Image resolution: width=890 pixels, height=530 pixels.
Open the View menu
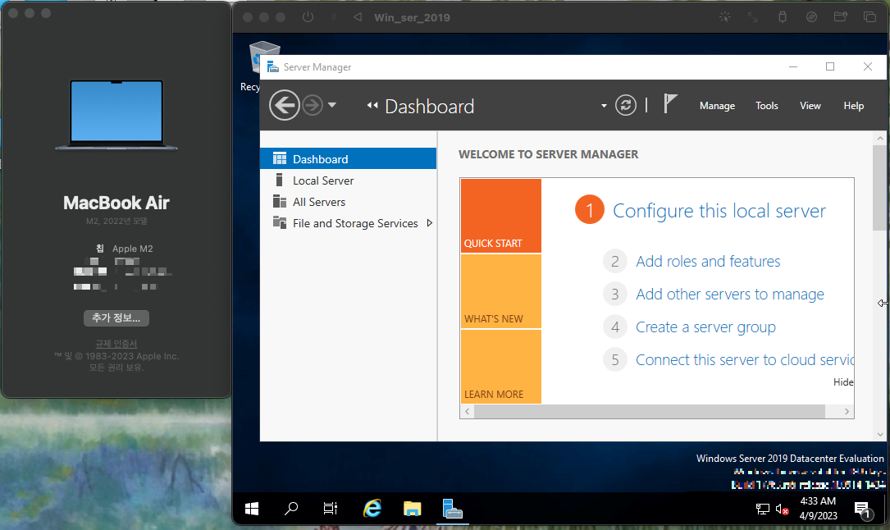coord(810,106)
